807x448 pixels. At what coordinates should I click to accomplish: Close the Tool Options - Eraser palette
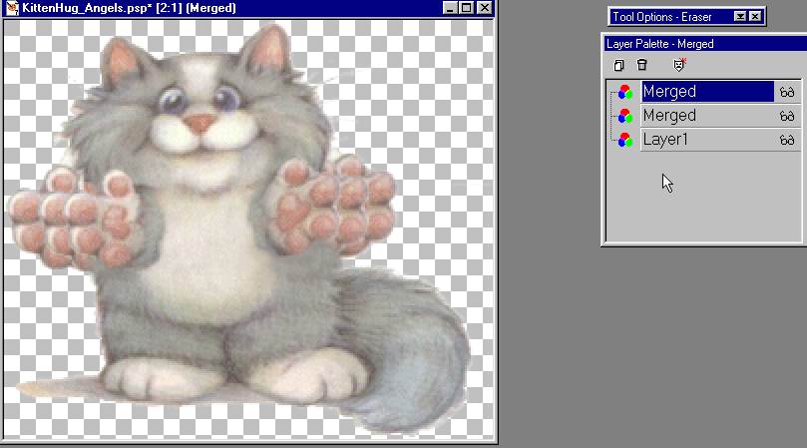(754, 17)
